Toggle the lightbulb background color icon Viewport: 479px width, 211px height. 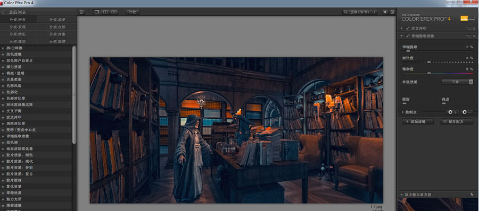(385, 12)
